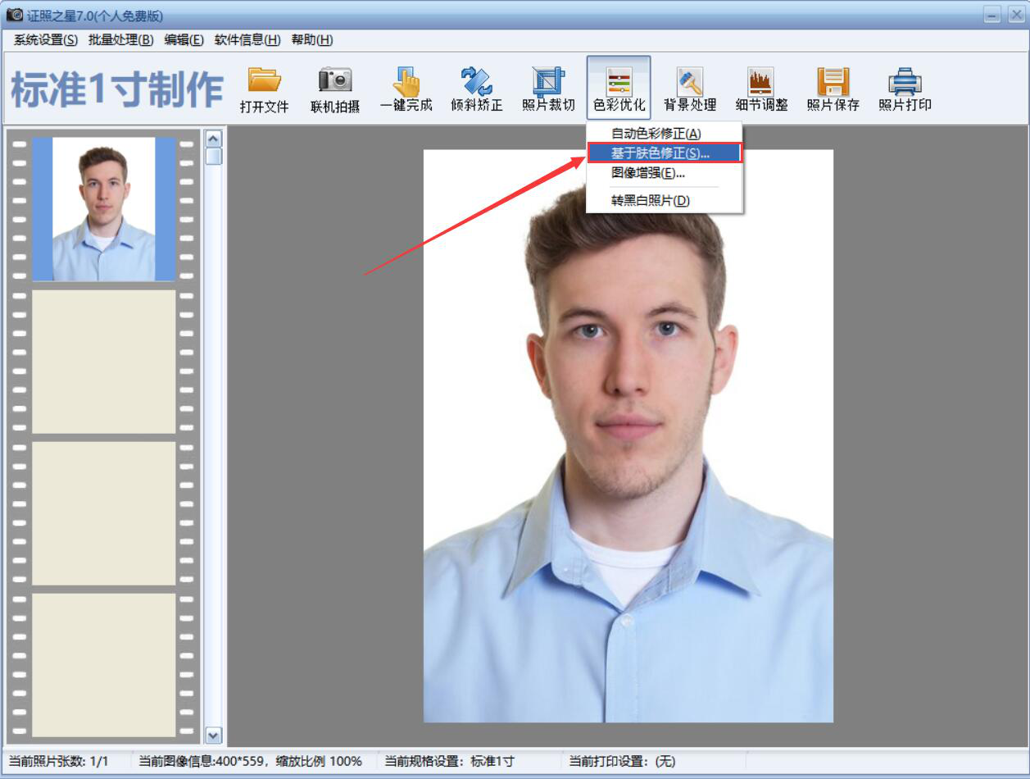Open the 帮助(H) menu
Viewport: 1030px width, 779px height.
click(312, 40)
